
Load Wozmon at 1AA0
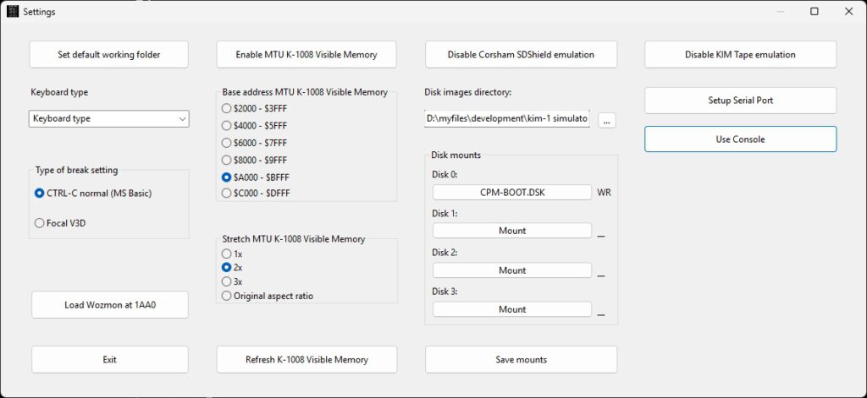coord(109,305)
